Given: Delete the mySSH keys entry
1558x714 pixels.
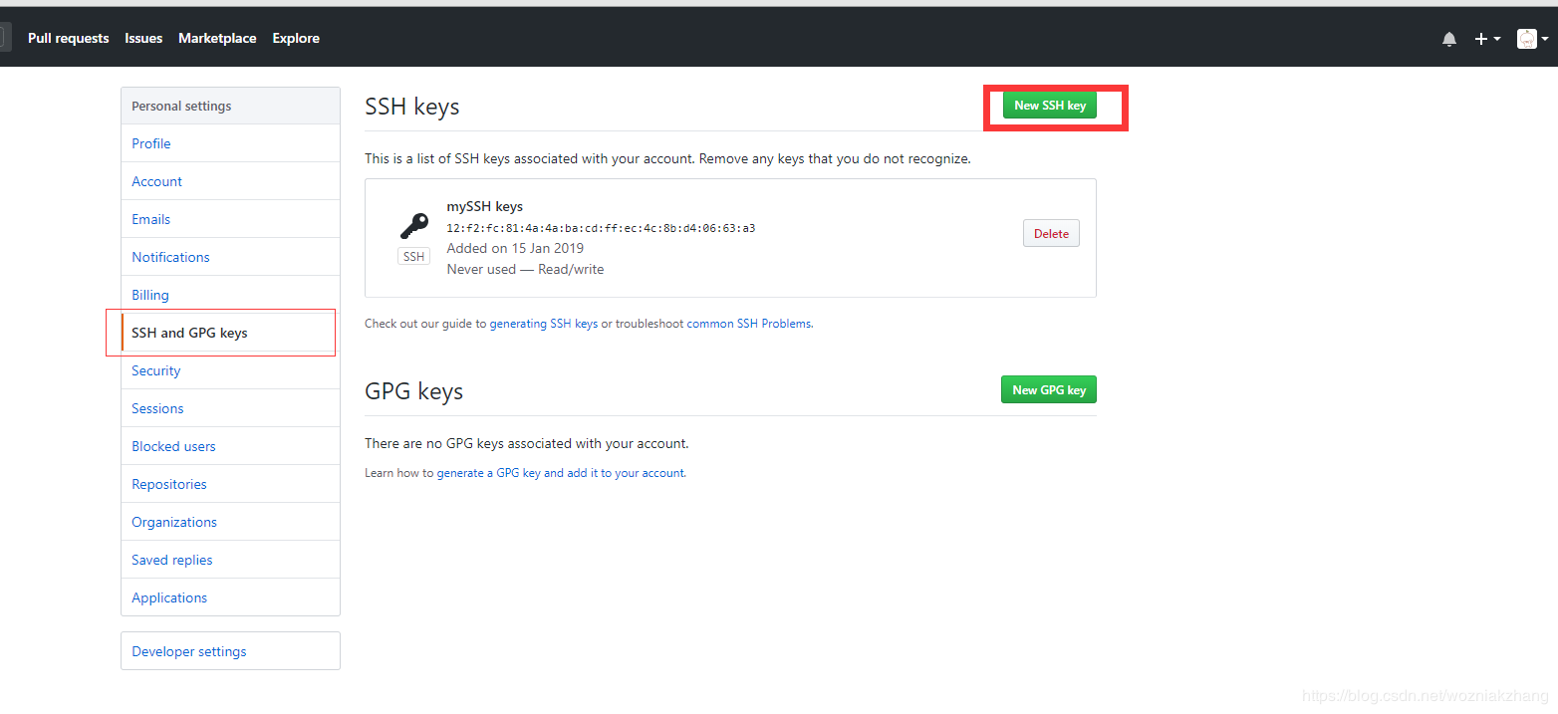Looking at the screenshot, I should coord(1051,234).
